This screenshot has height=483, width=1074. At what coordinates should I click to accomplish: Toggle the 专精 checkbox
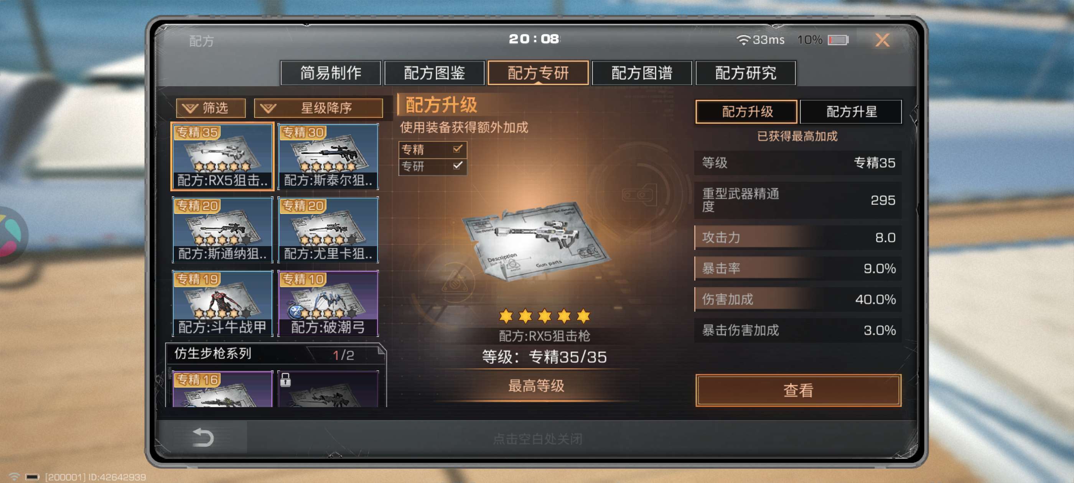(457, 149)
